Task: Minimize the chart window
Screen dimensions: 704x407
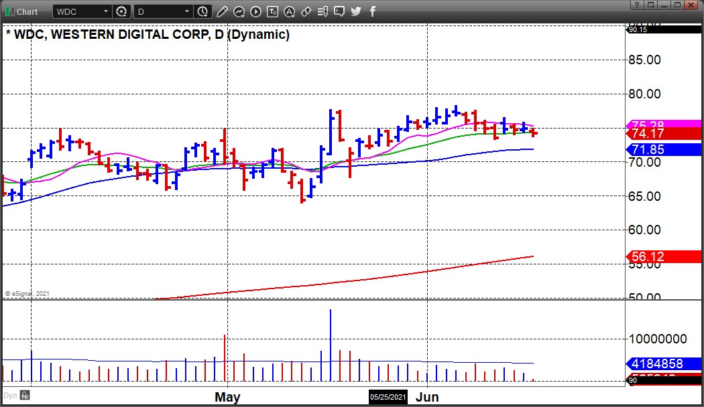Action: [664, 5]
